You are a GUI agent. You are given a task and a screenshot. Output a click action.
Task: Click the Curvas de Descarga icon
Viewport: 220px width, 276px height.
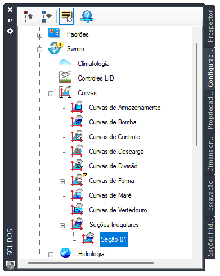tap(77, 150)
